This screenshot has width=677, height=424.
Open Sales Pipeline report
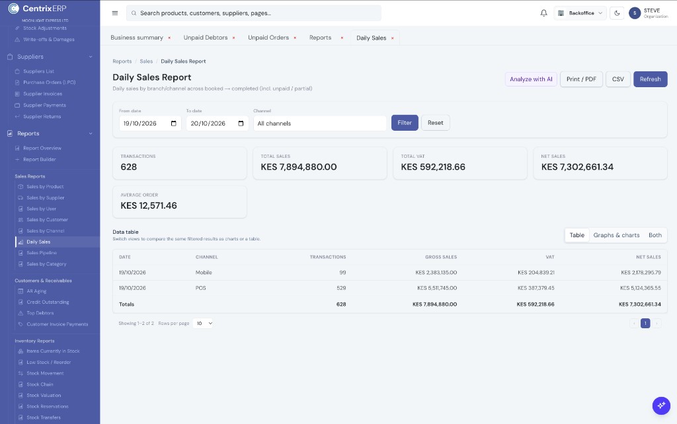click(x=42, y=253)
